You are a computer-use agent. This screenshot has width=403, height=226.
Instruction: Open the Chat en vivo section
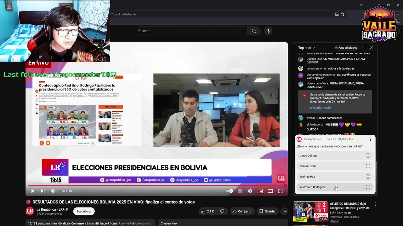point(168,223)
